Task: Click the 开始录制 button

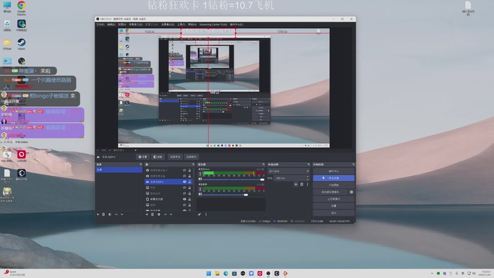Action: (x=333, y=185)
